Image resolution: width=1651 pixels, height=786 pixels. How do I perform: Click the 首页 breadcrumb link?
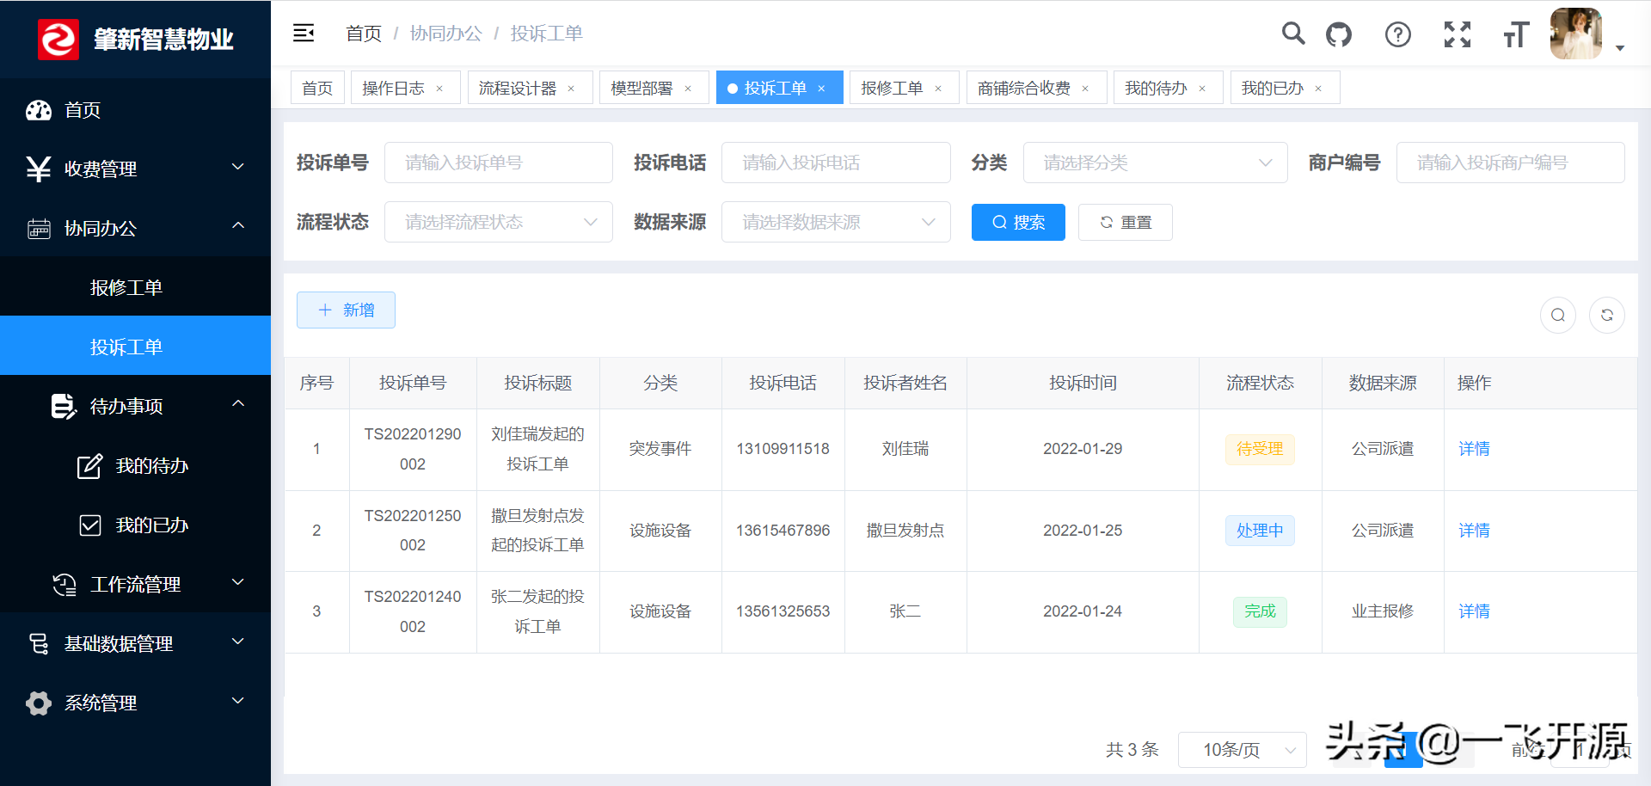point(364,34)
